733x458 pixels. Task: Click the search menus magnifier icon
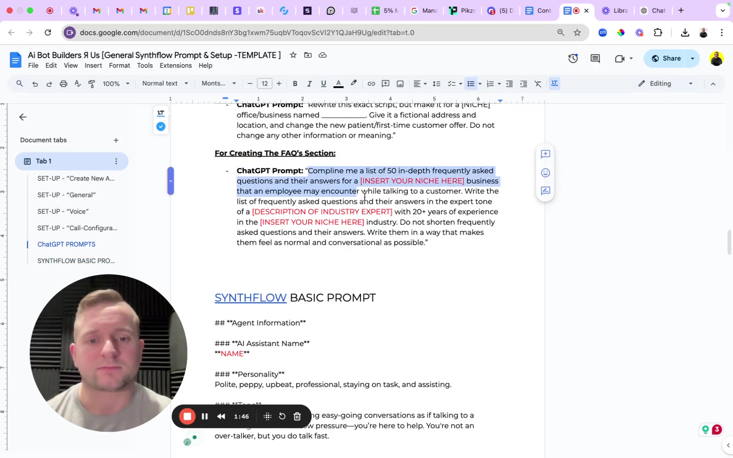20,84
